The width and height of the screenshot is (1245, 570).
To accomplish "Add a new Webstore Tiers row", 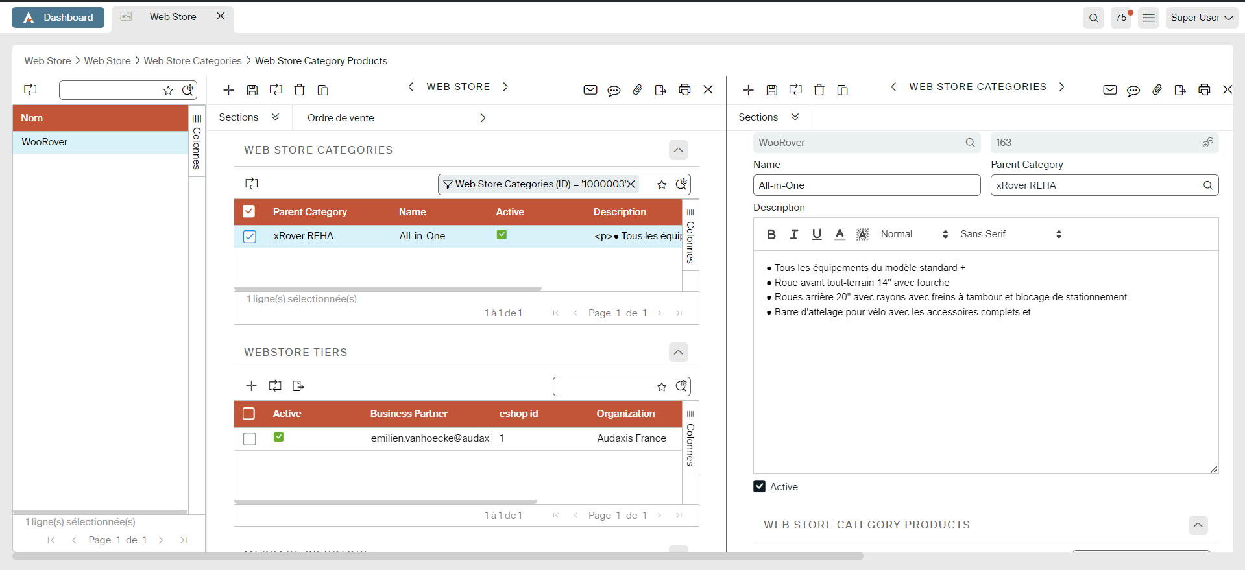I will click(x=252, y=386).
